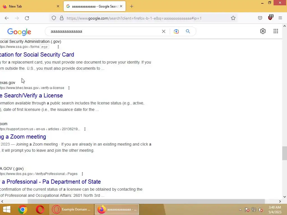Clear the search box with X

coord(164,31)
